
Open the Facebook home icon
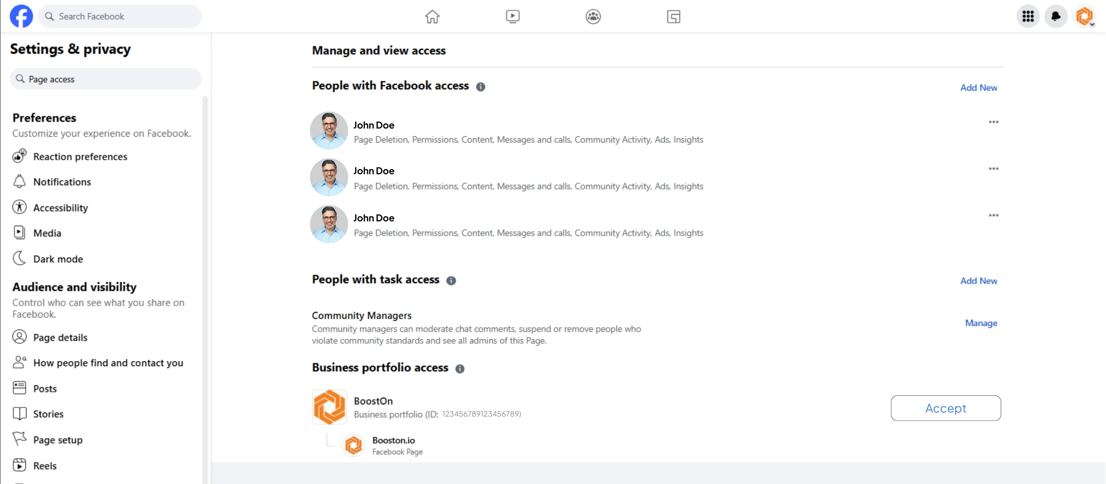[x=432, y=17]
